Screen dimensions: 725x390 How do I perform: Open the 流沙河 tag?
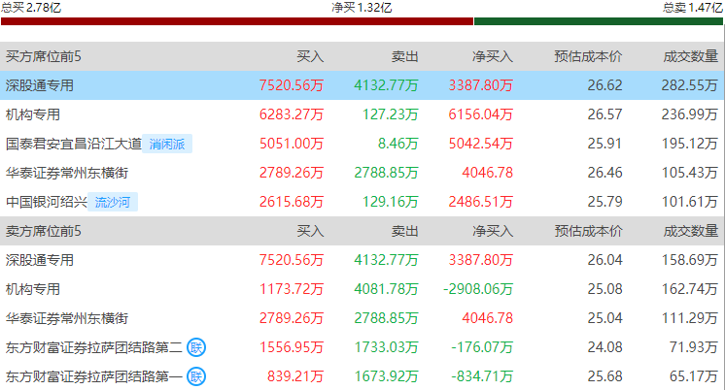(x=113, y=202)
